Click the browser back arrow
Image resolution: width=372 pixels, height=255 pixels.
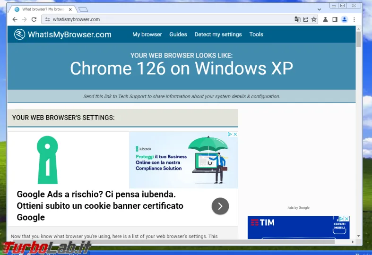15,19
